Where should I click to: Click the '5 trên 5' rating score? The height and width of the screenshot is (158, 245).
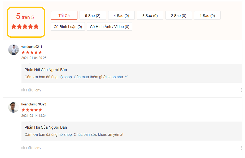[25, 17]
